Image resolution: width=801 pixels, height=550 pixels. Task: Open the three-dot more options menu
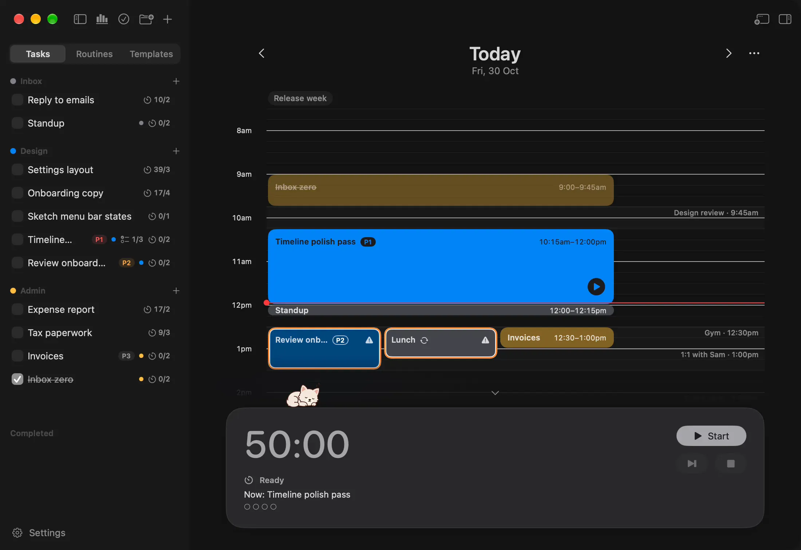click(x=754, y=53)
